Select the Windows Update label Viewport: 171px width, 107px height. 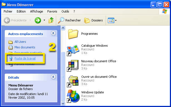point(93,92)
